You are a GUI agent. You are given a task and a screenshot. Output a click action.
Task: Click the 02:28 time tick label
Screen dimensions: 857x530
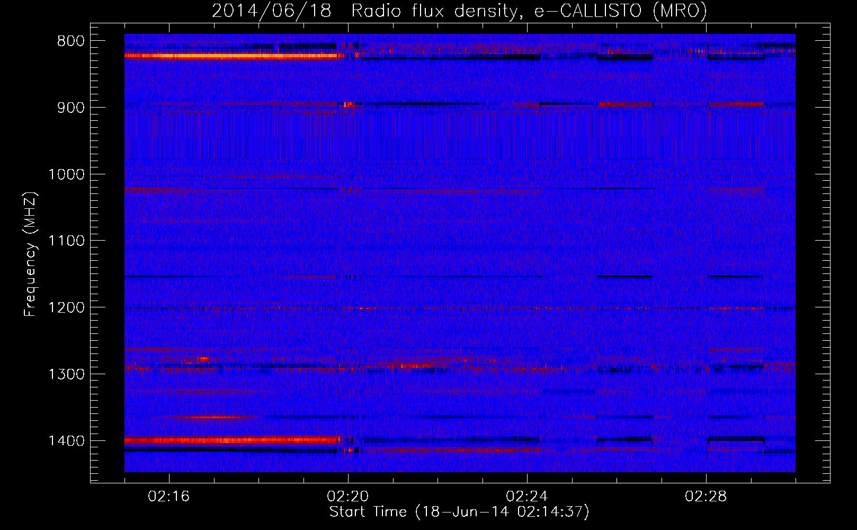coord(706,497)
